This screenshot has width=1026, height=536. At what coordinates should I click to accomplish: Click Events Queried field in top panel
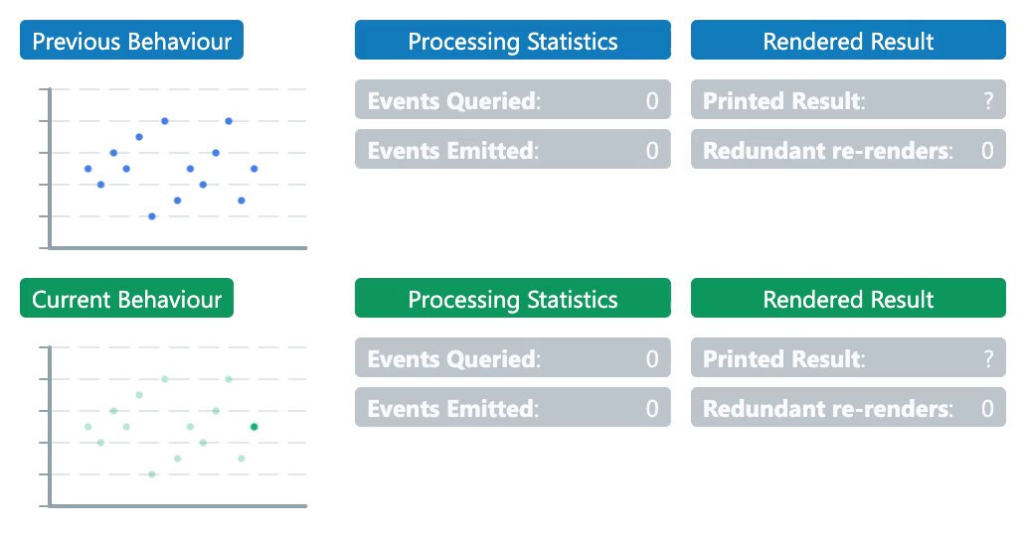[x=512, y=99]
